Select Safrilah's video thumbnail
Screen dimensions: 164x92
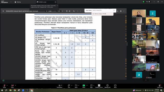pyautogui.click(x=139, y=13)
